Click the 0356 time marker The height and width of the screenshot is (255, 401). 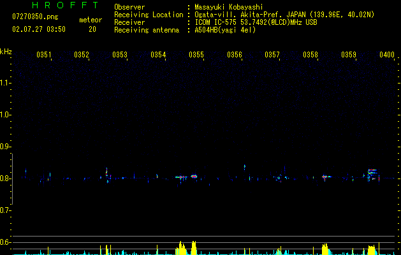(235, 55)
